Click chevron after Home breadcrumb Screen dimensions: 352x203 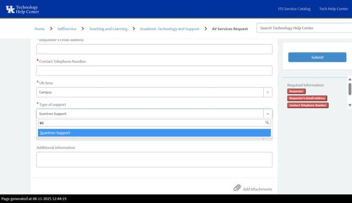tap(51, 29)
